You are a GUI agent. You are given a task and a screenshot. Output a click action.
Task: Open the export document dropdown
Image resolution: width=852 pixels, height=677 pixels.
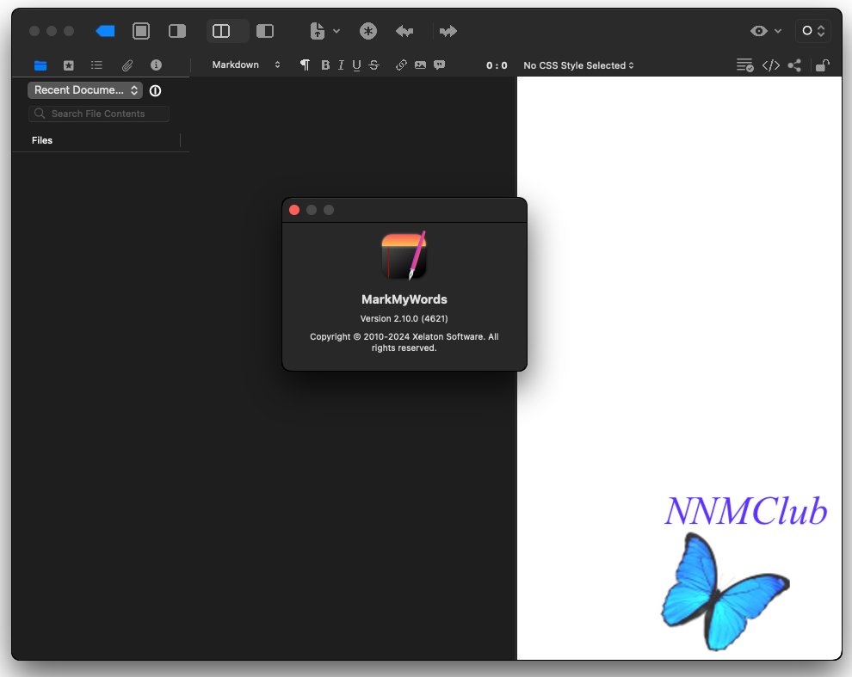(x=324, y=31)
